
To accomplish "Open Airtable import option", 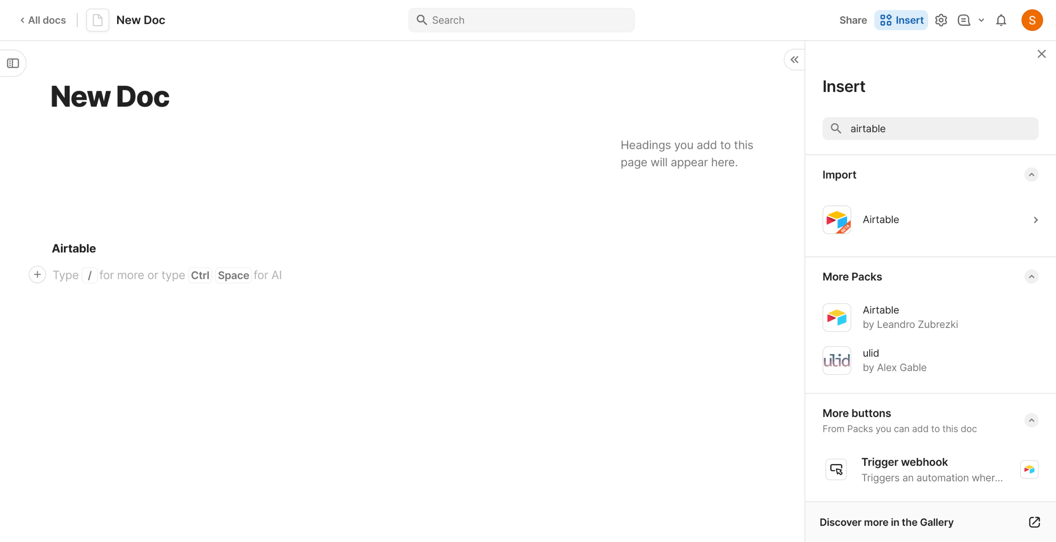I will click(x=930, y=220).
